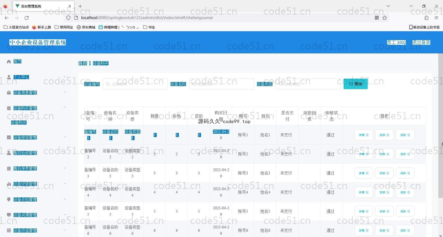Open 新手上路 bookmark
The image size is (443, 237).
click(42, 27)
